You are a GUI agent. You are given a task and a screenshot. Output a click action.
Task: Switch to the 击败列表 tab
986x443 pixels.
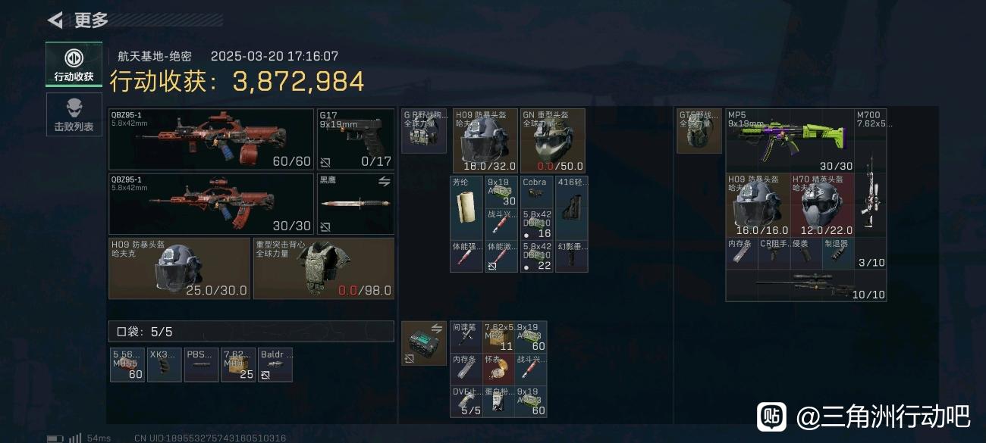pos(74,115)
